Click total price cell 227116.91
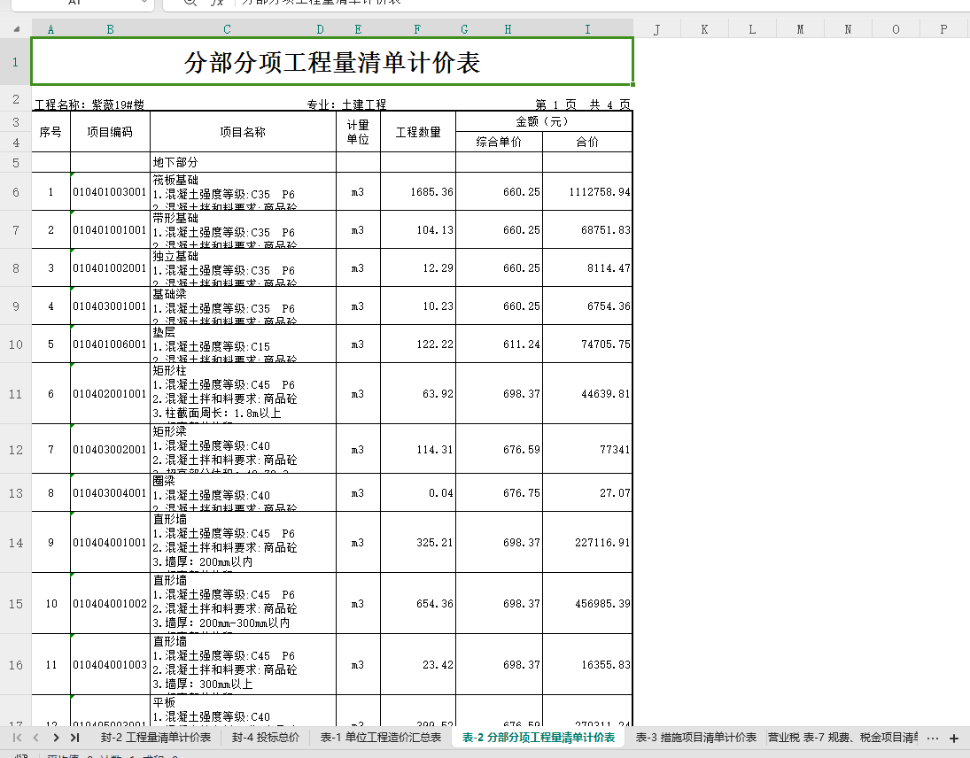970x758 pixels. point(587,542)
